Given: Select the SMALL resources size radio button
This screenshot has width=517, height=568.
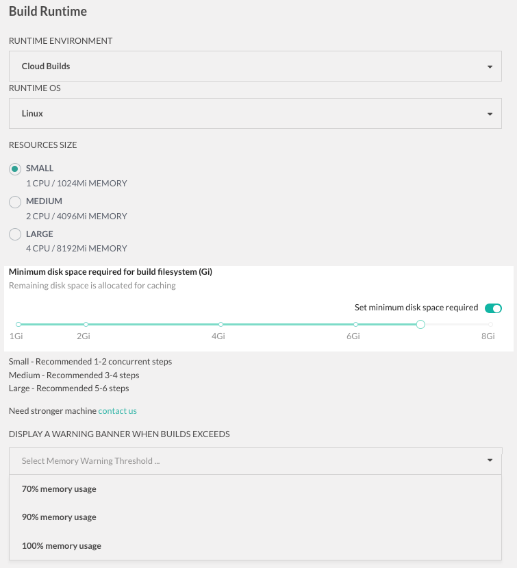Looking at the screenshot, I should coord(15,169).
